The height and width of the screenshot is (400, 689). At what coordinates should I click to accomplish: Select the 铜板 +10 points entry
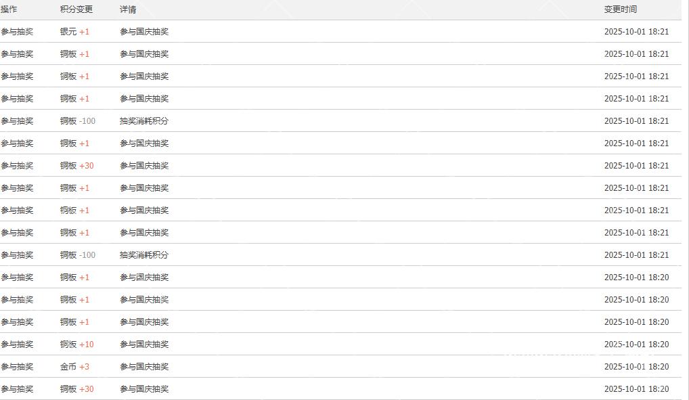tap(76, 345)
